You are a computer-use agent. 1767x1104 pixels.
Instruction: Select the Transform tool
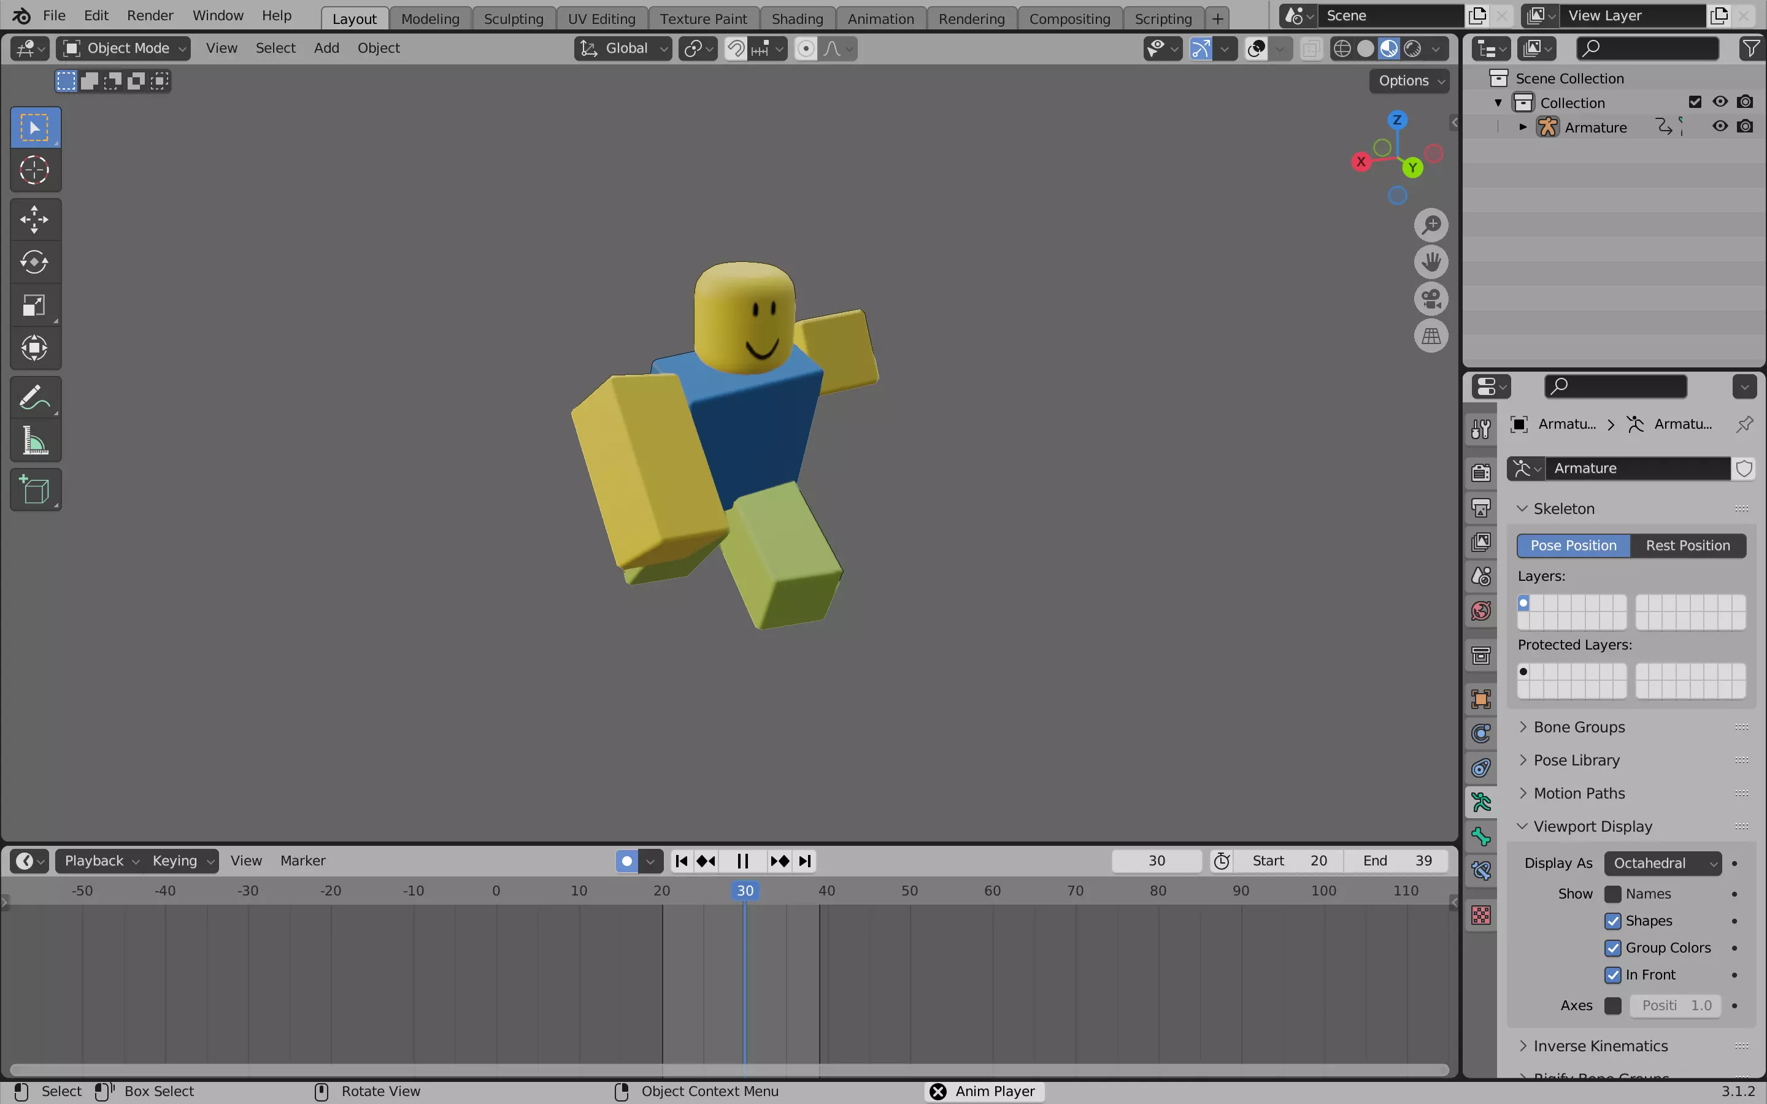34,348
